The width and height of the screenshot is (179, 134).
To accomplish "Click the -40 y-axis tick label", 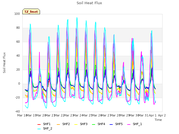I will click(17, 112).
